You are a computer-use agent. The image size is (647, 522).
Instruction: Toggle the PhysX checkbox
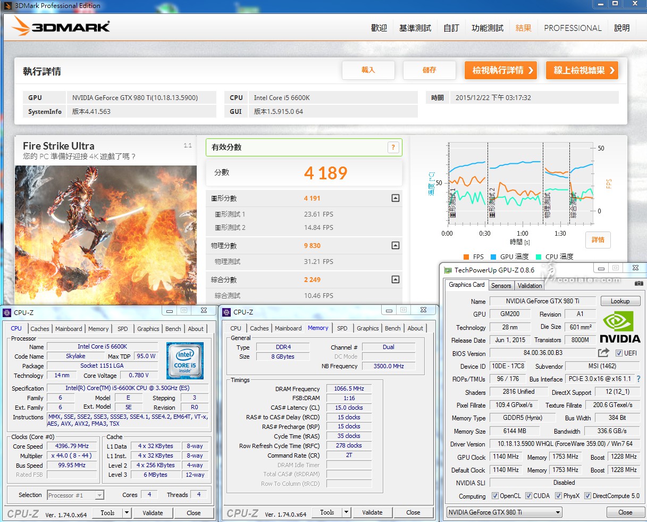point(558,496)
